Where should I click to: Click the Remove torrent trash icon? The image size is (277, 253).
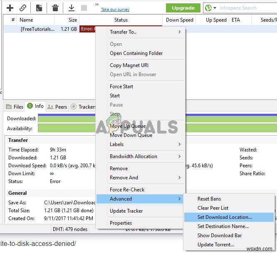[x=55, y=8]
